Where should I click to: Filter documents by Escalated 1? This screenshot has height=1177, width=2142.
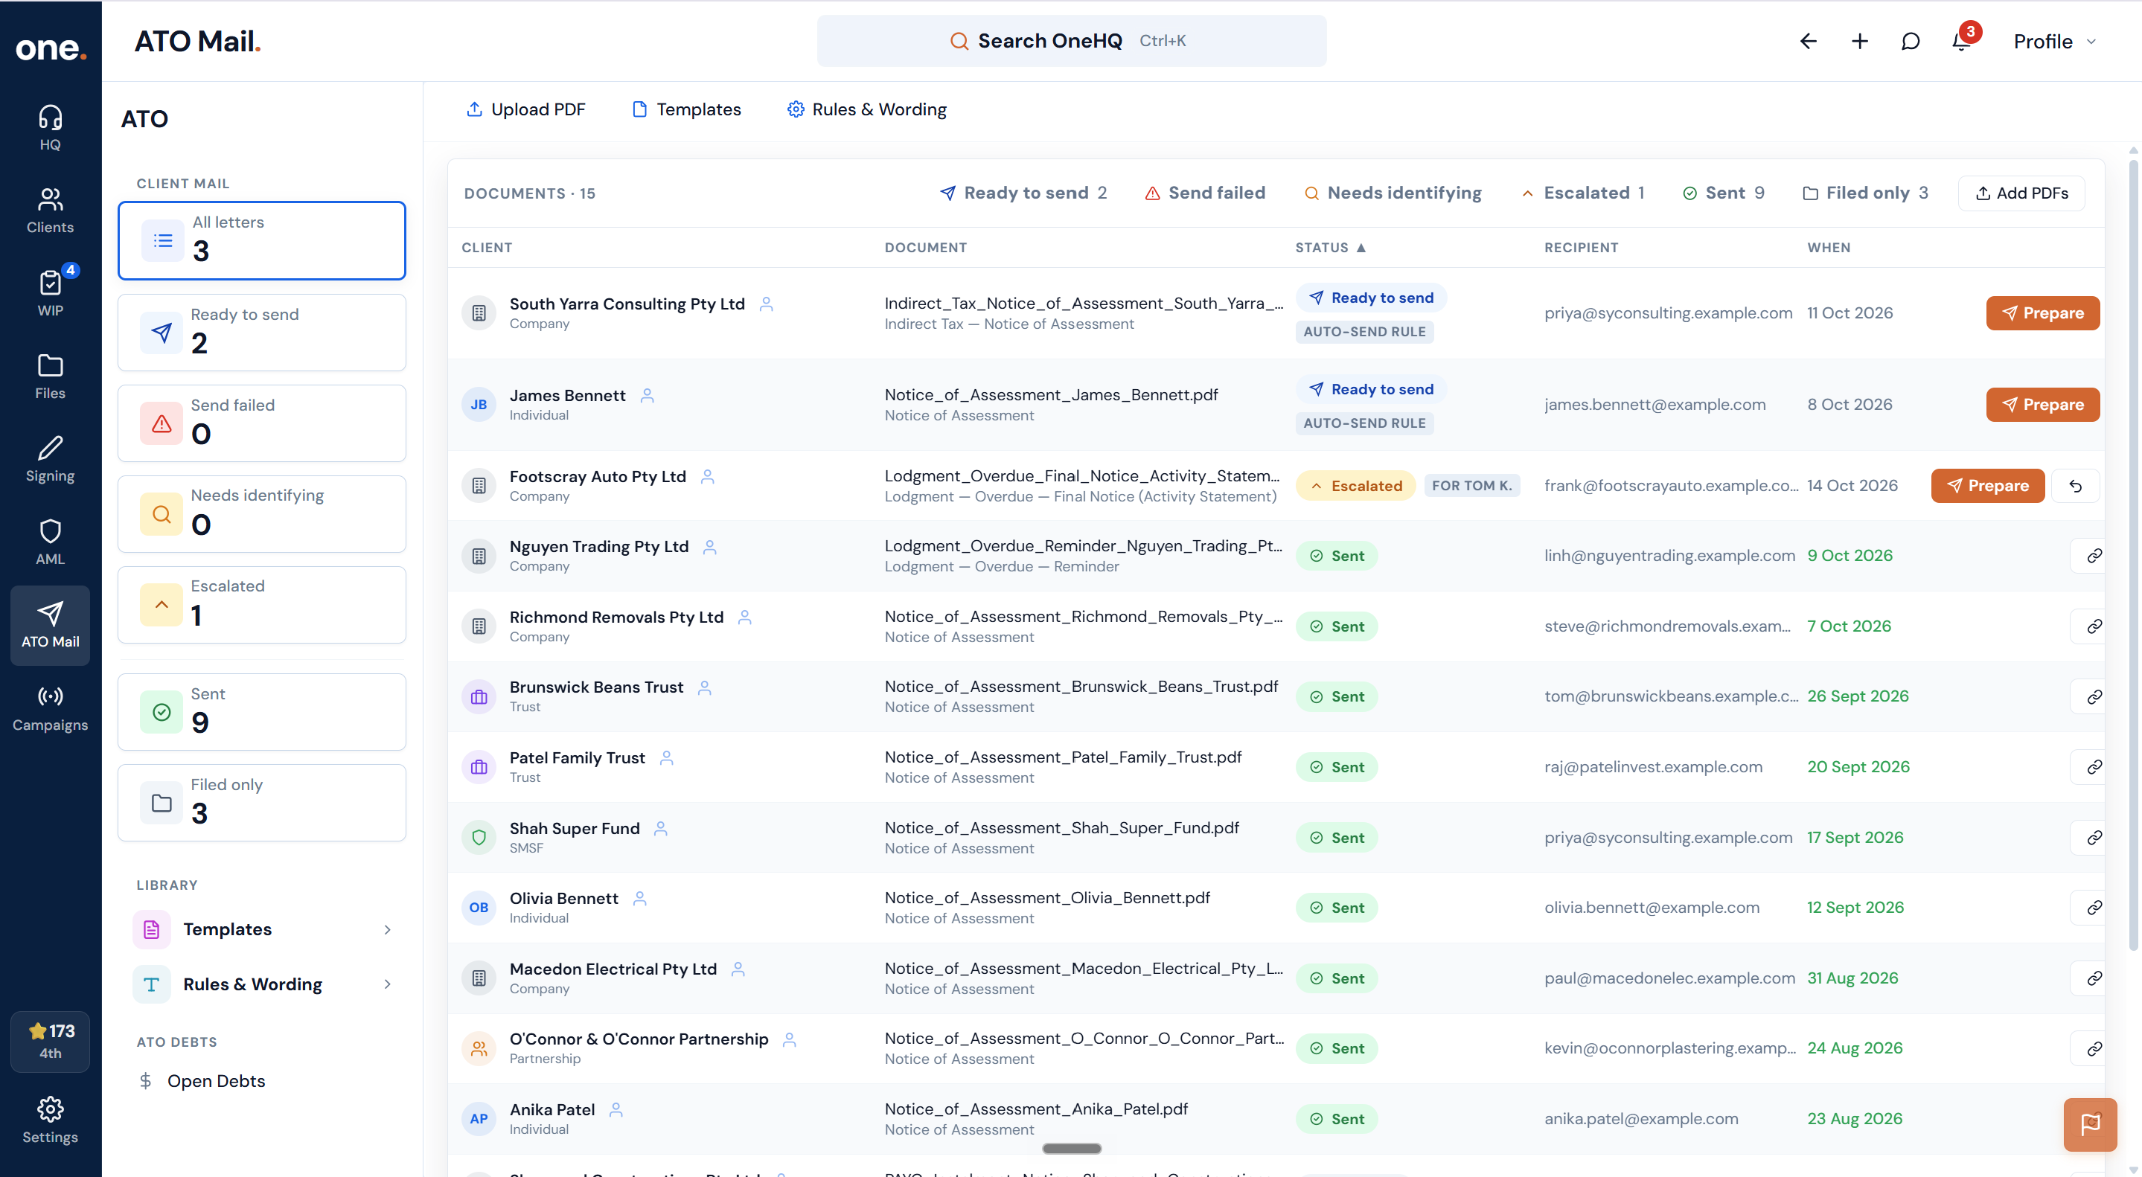pyautogui.click(x=1583, y=193)
